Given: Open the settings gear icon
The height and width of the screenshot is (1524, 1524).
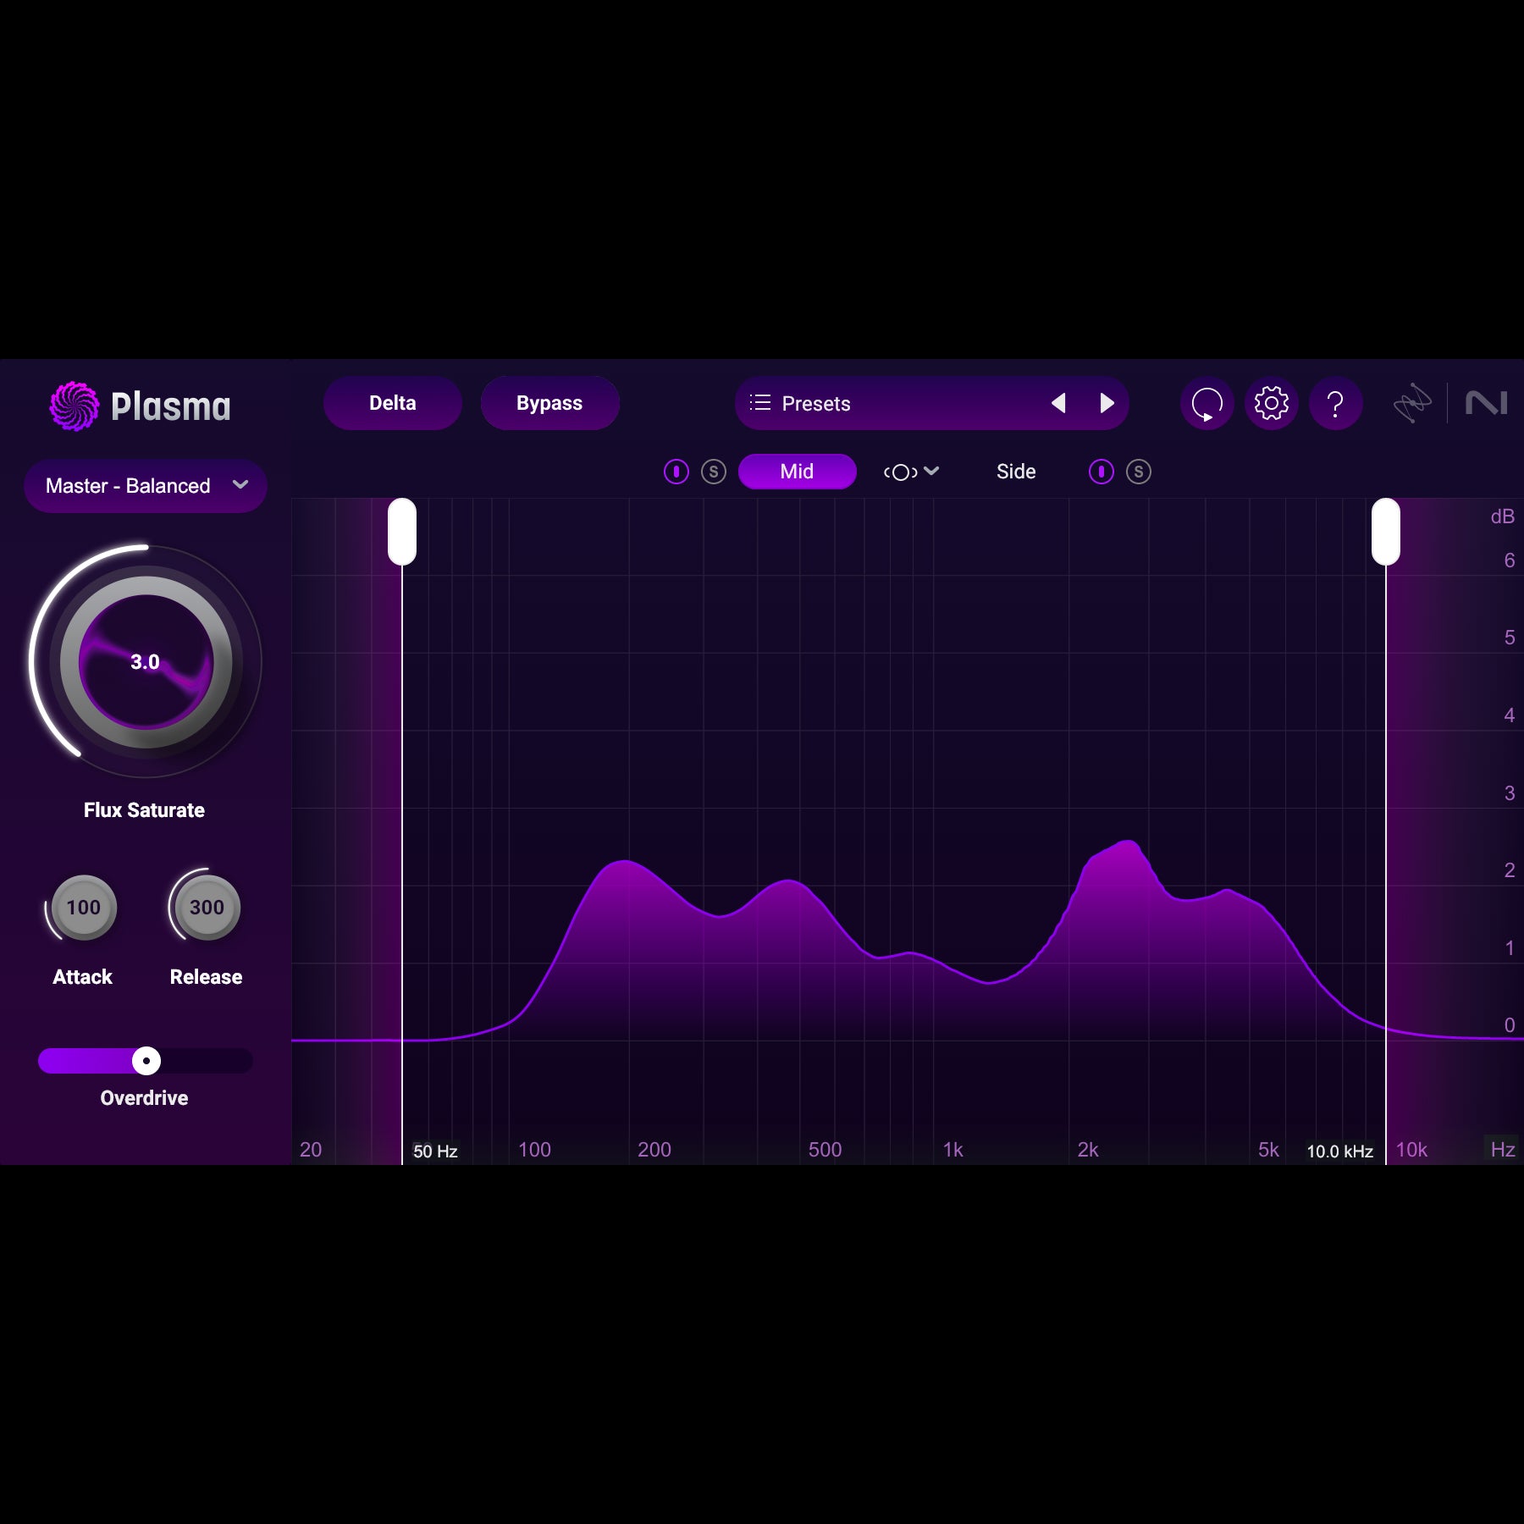Looking at the screenshot, I should (1271, 403).
